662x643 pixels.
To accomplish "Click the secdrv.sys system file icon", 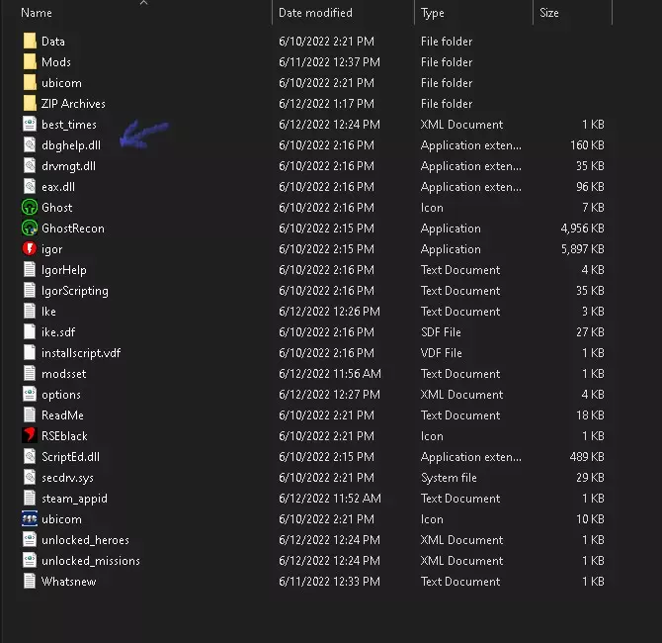I will [x=30, y=477].
